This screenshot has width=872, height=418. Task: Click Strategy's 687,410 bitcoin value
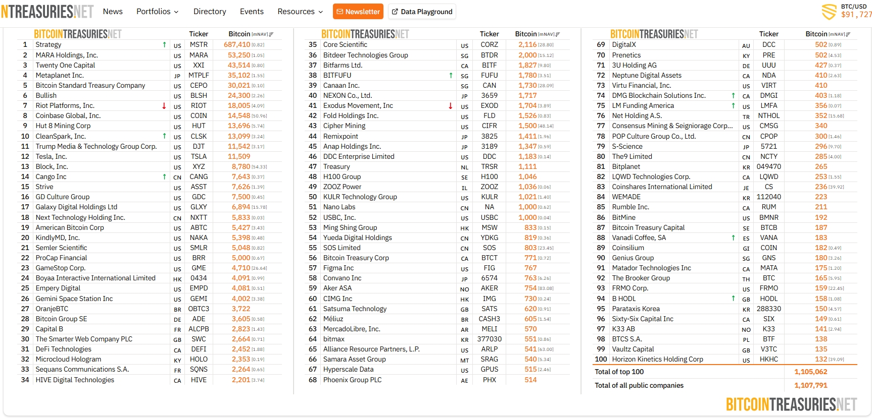pos(237,45)
